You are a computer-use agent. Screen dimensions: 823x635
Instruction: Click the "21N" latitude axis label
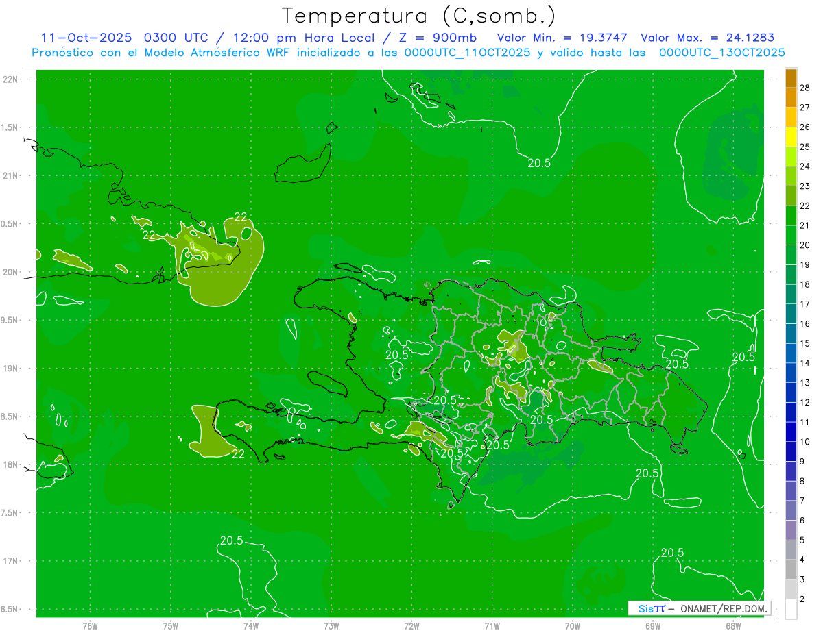click(x=11, y=175)
